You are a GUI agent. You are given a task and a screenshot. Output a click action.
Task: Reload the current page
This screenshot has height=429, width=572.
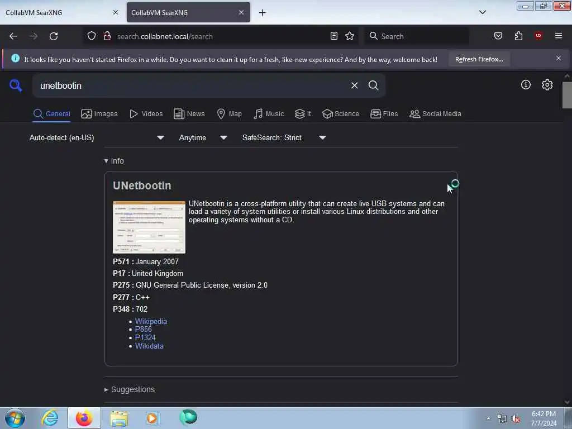(54, 36)
